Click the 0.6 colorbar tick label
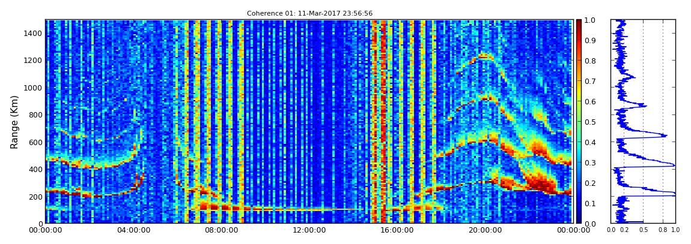Screen dimensions: 691x244 click(x=589, y=101)
